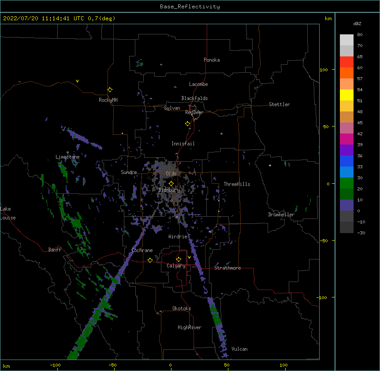Select the yellow diamond marker south of RedDeer
Viewport: 380px width, 371px height.
click(x=187, y=124)
